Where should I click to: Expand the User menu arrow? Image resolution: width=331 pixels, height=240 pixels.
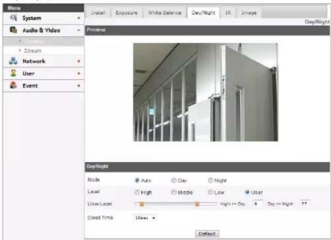(78, 73)
